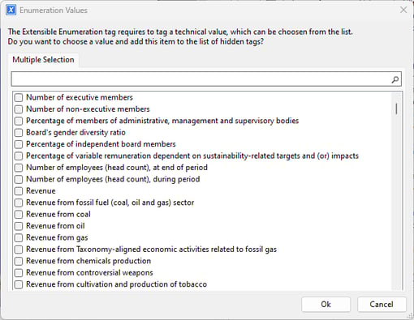Tick Revenue from gas option
This screenshot has width=414, height=320.
[19, 237]
